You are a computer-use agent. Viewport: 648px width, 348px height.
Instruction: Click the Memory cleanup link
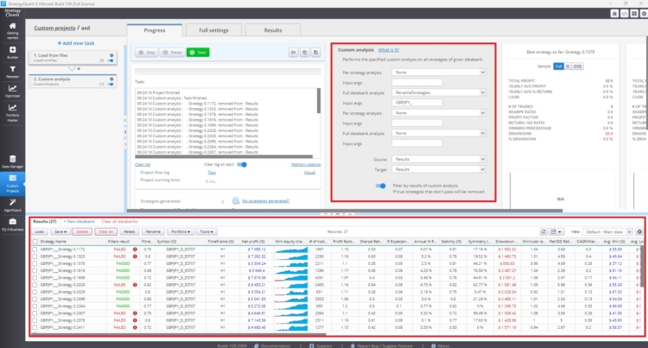(x=306, y=164)
